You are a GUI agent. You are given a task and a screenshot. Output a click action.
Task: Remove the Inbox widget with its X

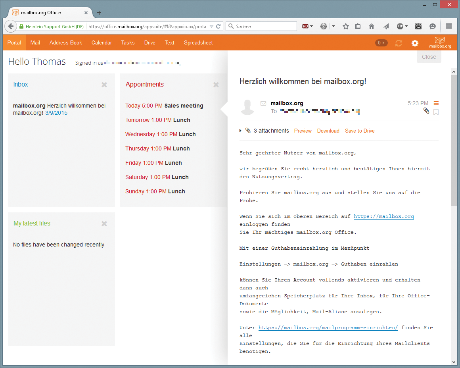[104, 85]
